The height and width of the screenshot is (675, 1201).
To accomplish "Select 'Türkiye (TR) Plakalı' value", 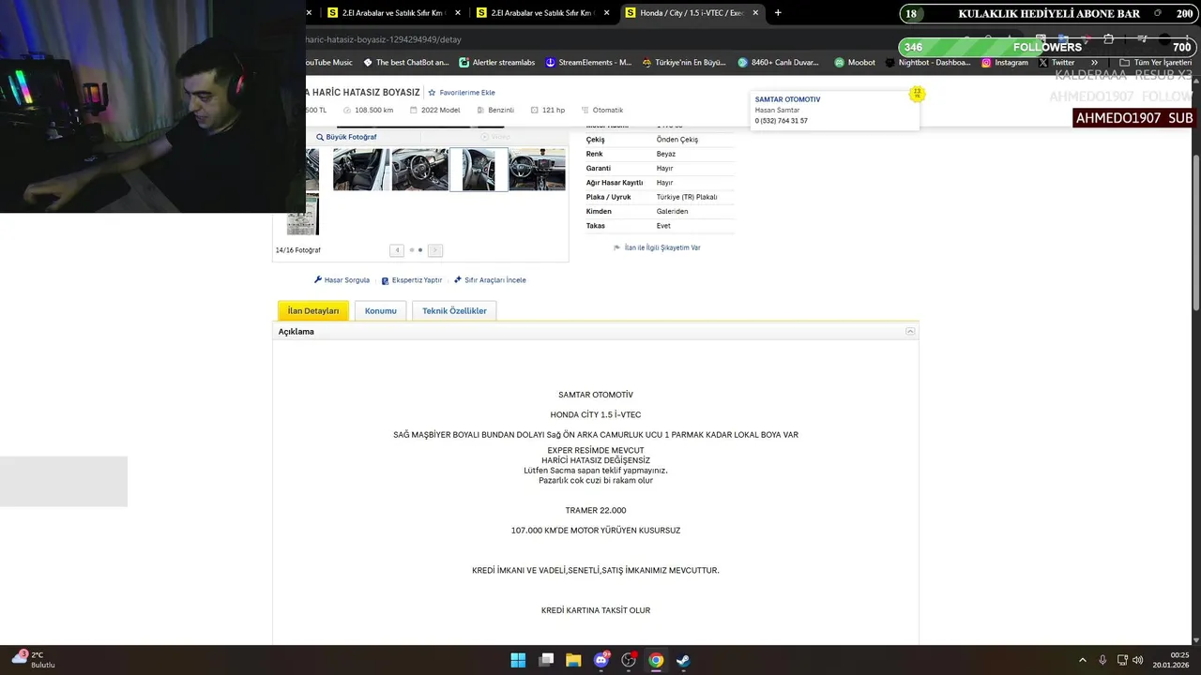I will (x=687, y=197).
